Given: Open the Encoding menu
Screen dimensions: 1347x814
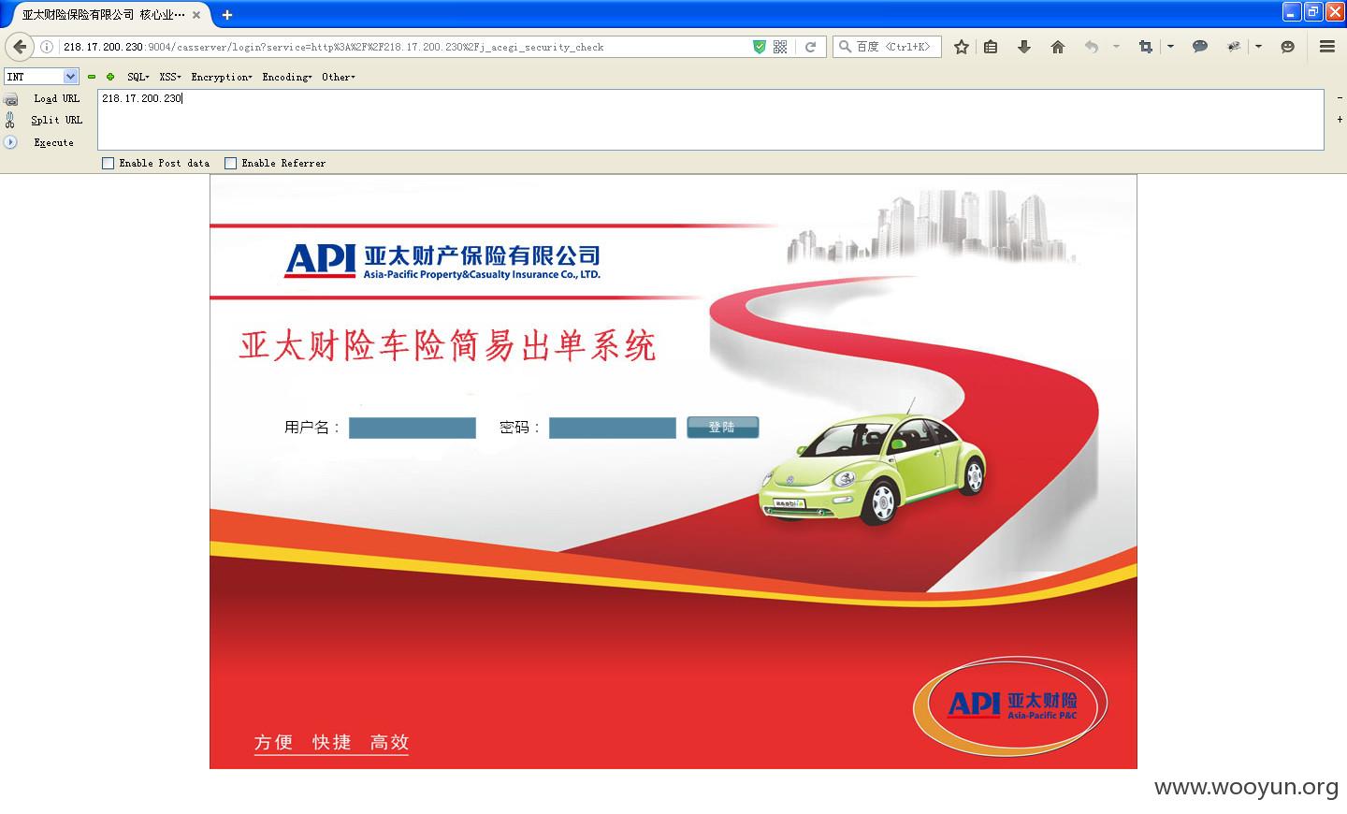Looking at the screenshot, I should [x=286, y=77].
